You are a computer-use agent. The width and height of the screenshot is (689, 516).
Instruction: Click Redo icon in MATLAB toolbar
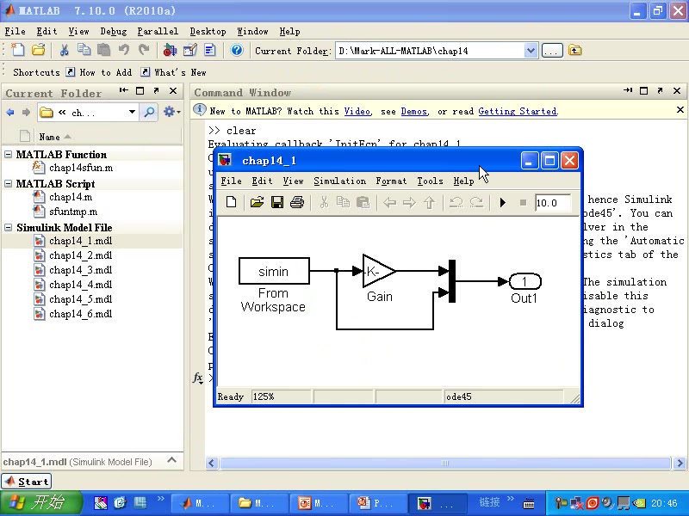point(144,50)
